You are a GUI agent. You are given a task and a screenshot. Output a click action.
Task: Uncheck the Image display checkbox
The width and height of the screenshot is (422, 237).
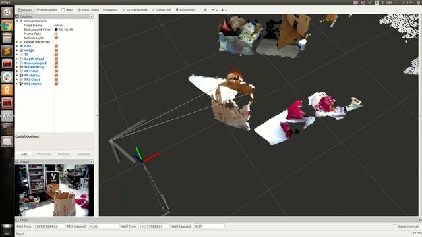click(x=56, y=50)
